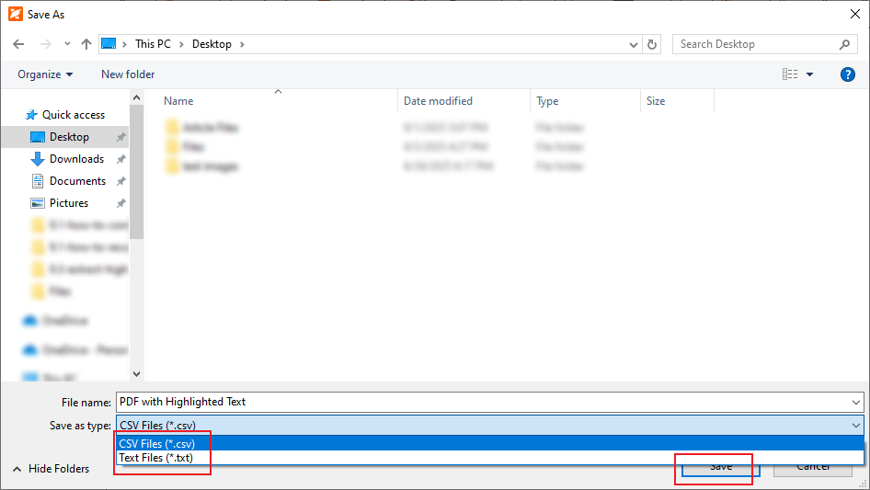The image size is (870, 490).
Task: Click the view layout icon
Action: point(790,74)
